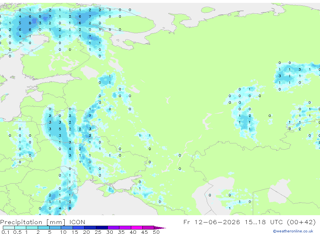Click the 40–45 mm magenta legend swatch

(137, 228)
